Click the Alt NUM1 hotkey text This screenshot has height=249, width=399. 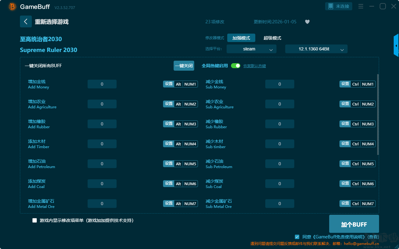pos(186,84)
